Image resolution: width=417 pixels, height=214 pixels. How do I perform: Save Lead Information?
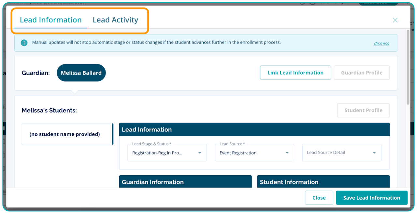coord(371,198)
